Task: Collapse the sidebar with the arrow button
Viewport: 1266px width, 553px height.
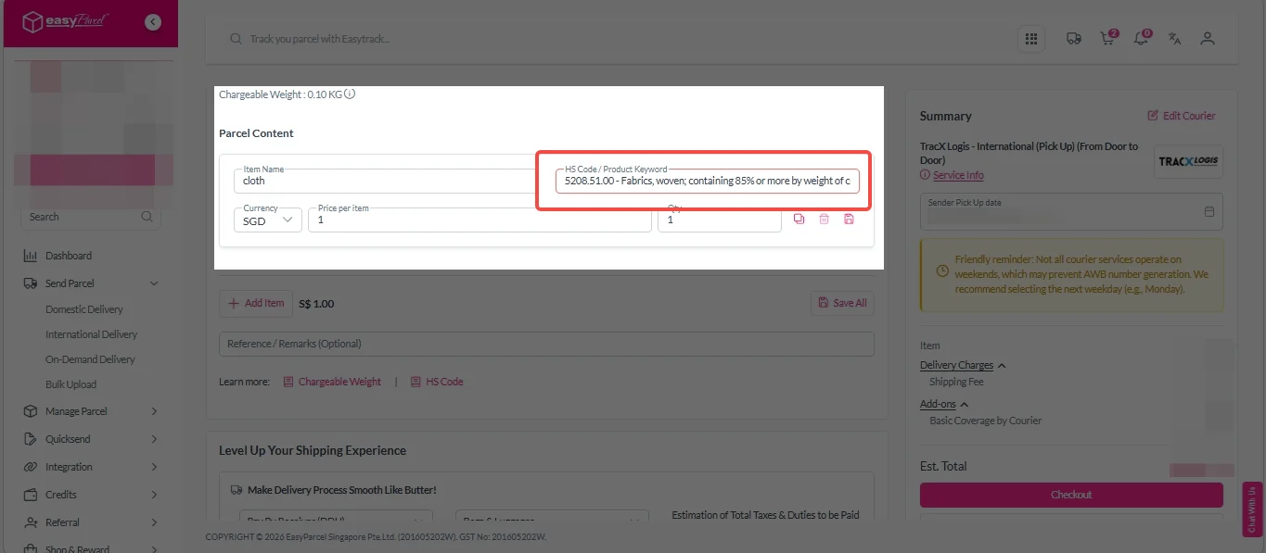Action: click(153, 22)
